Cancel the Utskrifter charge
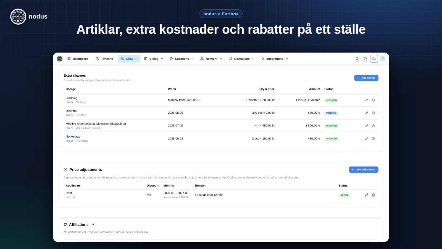This screenshot has height=249, width=442. click(x=373, y=113)
